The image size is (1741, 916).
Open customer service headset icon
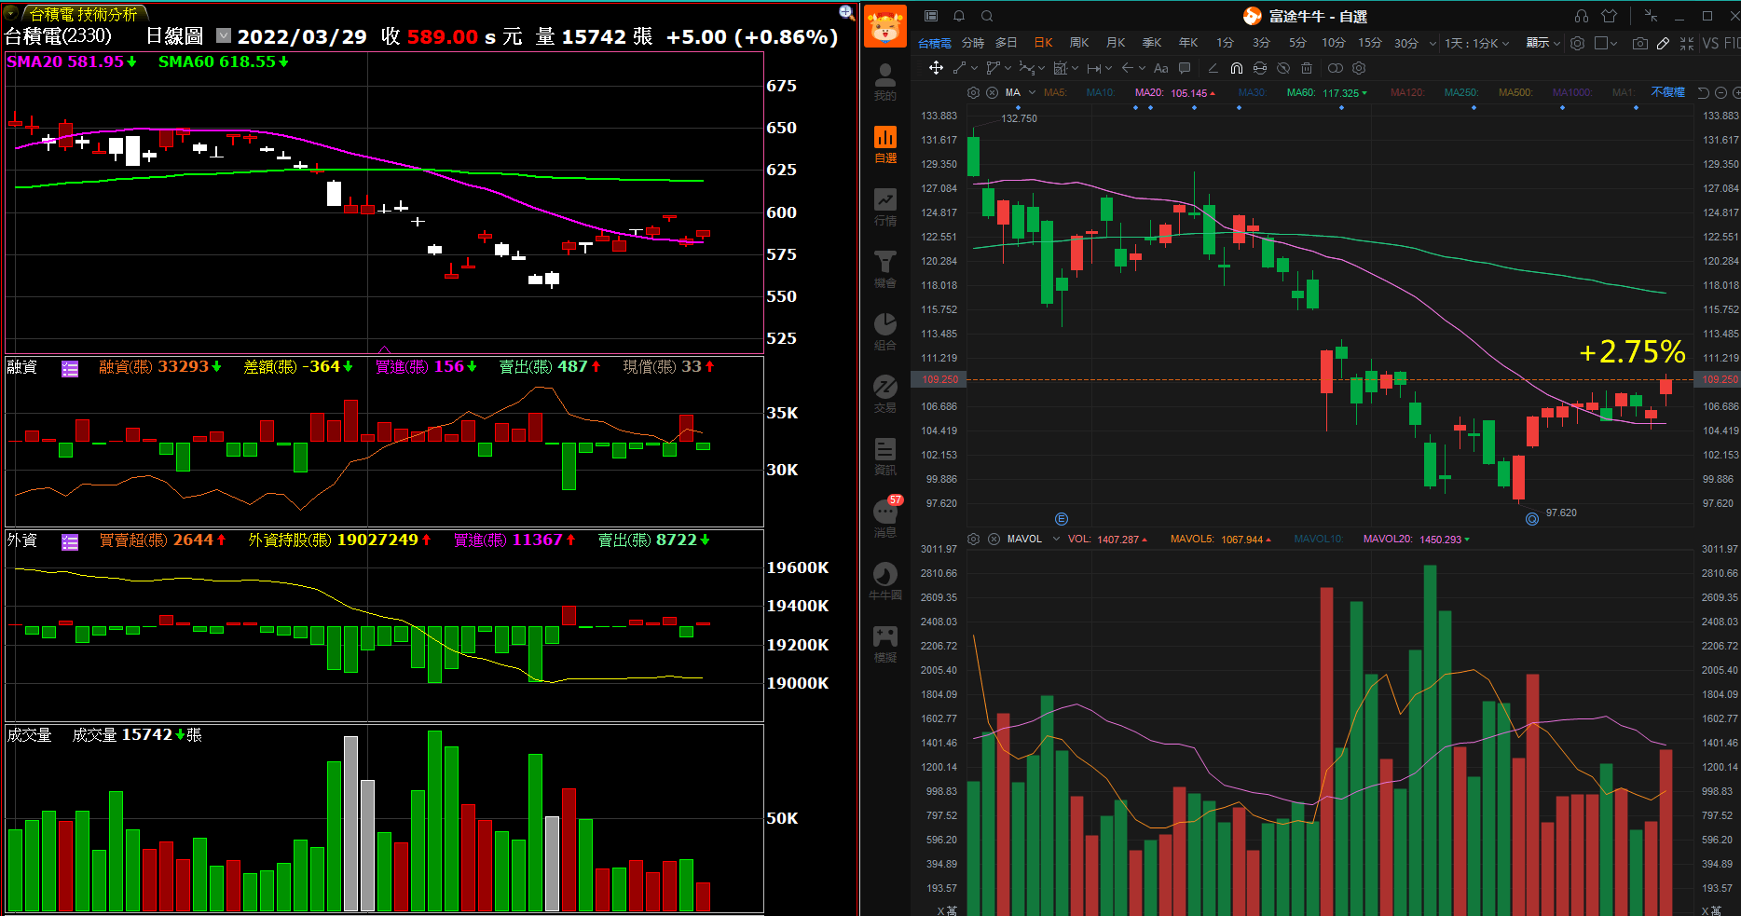[x=1582, y=16]
